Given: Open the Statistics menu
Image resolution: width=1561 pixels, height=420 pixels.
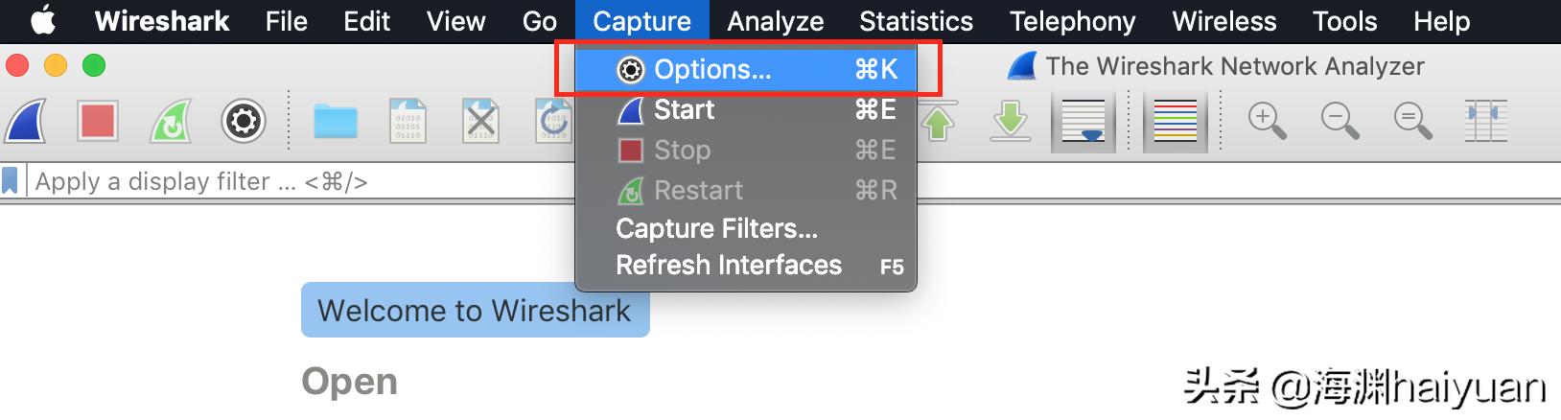Looking at the screenshot, I should pos(916,21).
